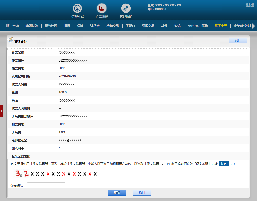257x201 pixels.
Task: Open the 轉賬付款 menu
Action: pyautogui.click(x=32, y=26)
